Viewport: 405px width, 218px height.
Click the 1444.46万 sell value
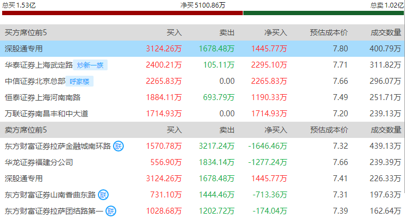pos(216,195)
